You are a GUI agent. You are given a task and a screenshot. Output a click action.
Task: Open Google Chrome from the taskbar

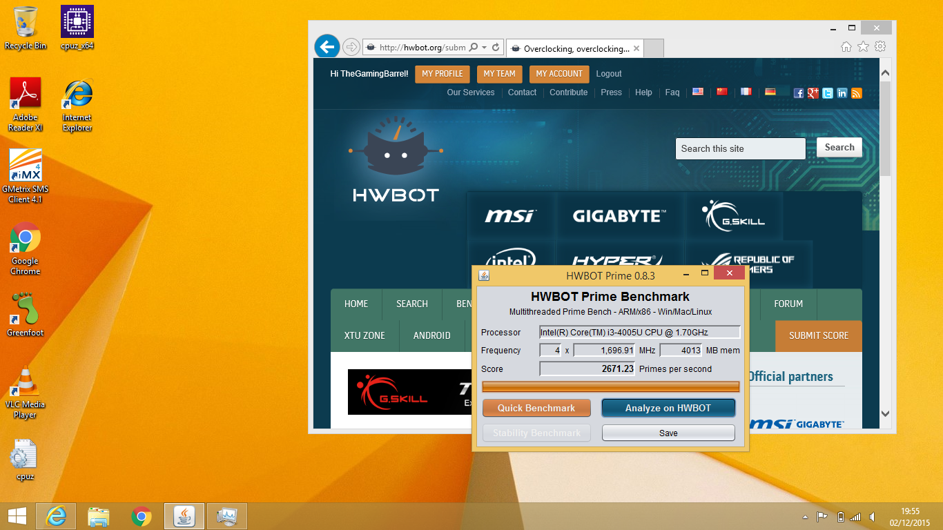coord(142,516)
